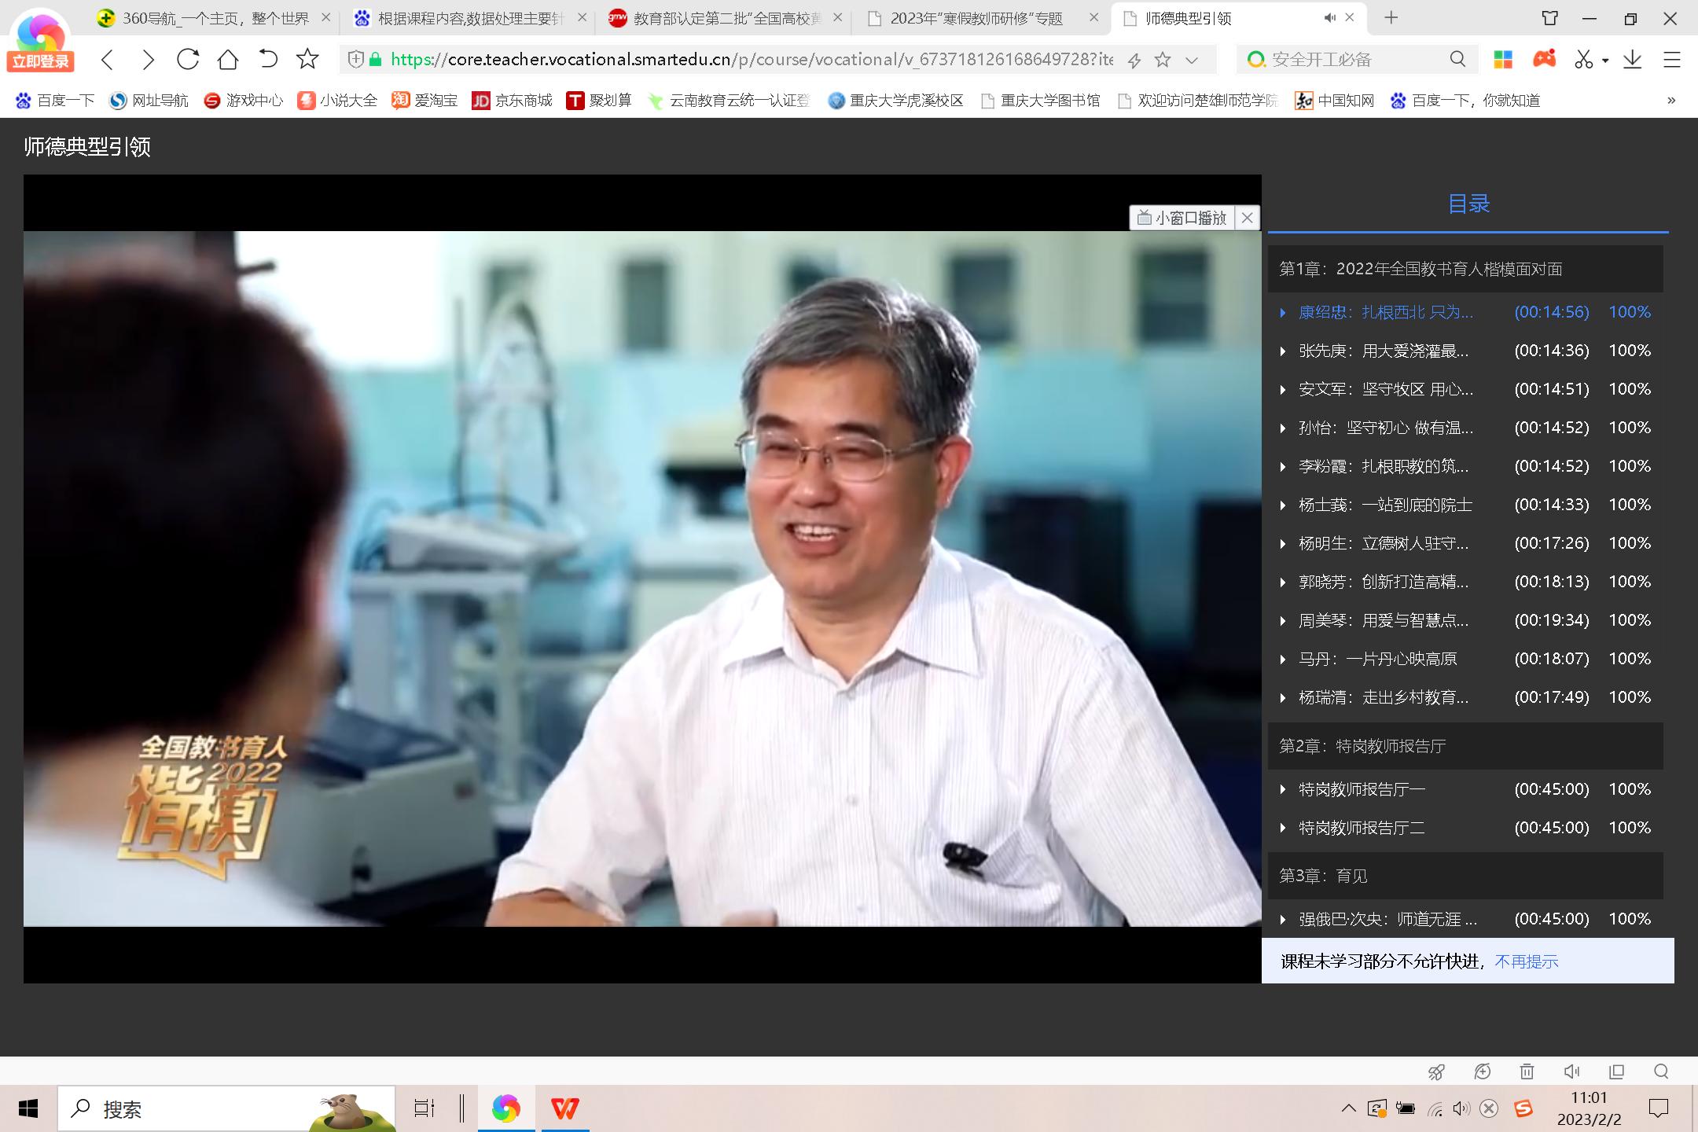Image resolution: width=1698 pixels, height=1132 pixels.
Task: Toggle browser sound icon in status bar
Action: click(x=1571, y=1071)
